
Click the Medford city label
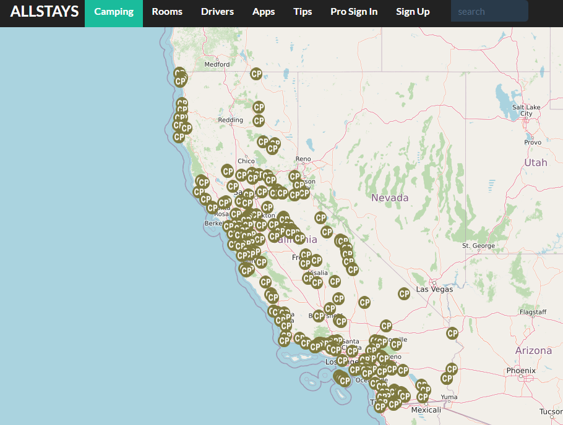(x=217, y=64)
